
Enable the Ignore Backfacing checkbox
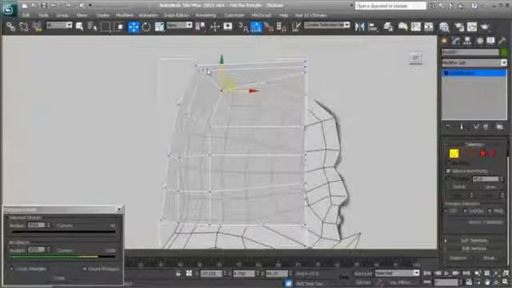448,171
